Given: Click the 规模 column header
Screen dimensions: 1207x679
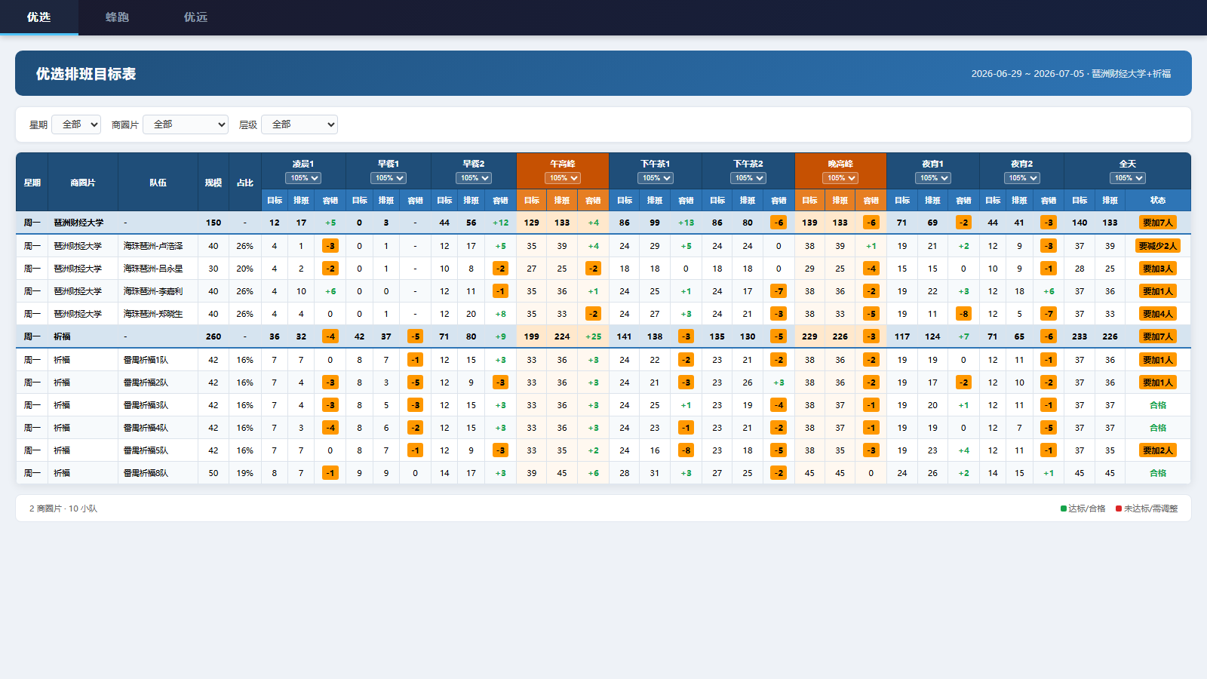Looking at the screenshot, I should [213, 183].
